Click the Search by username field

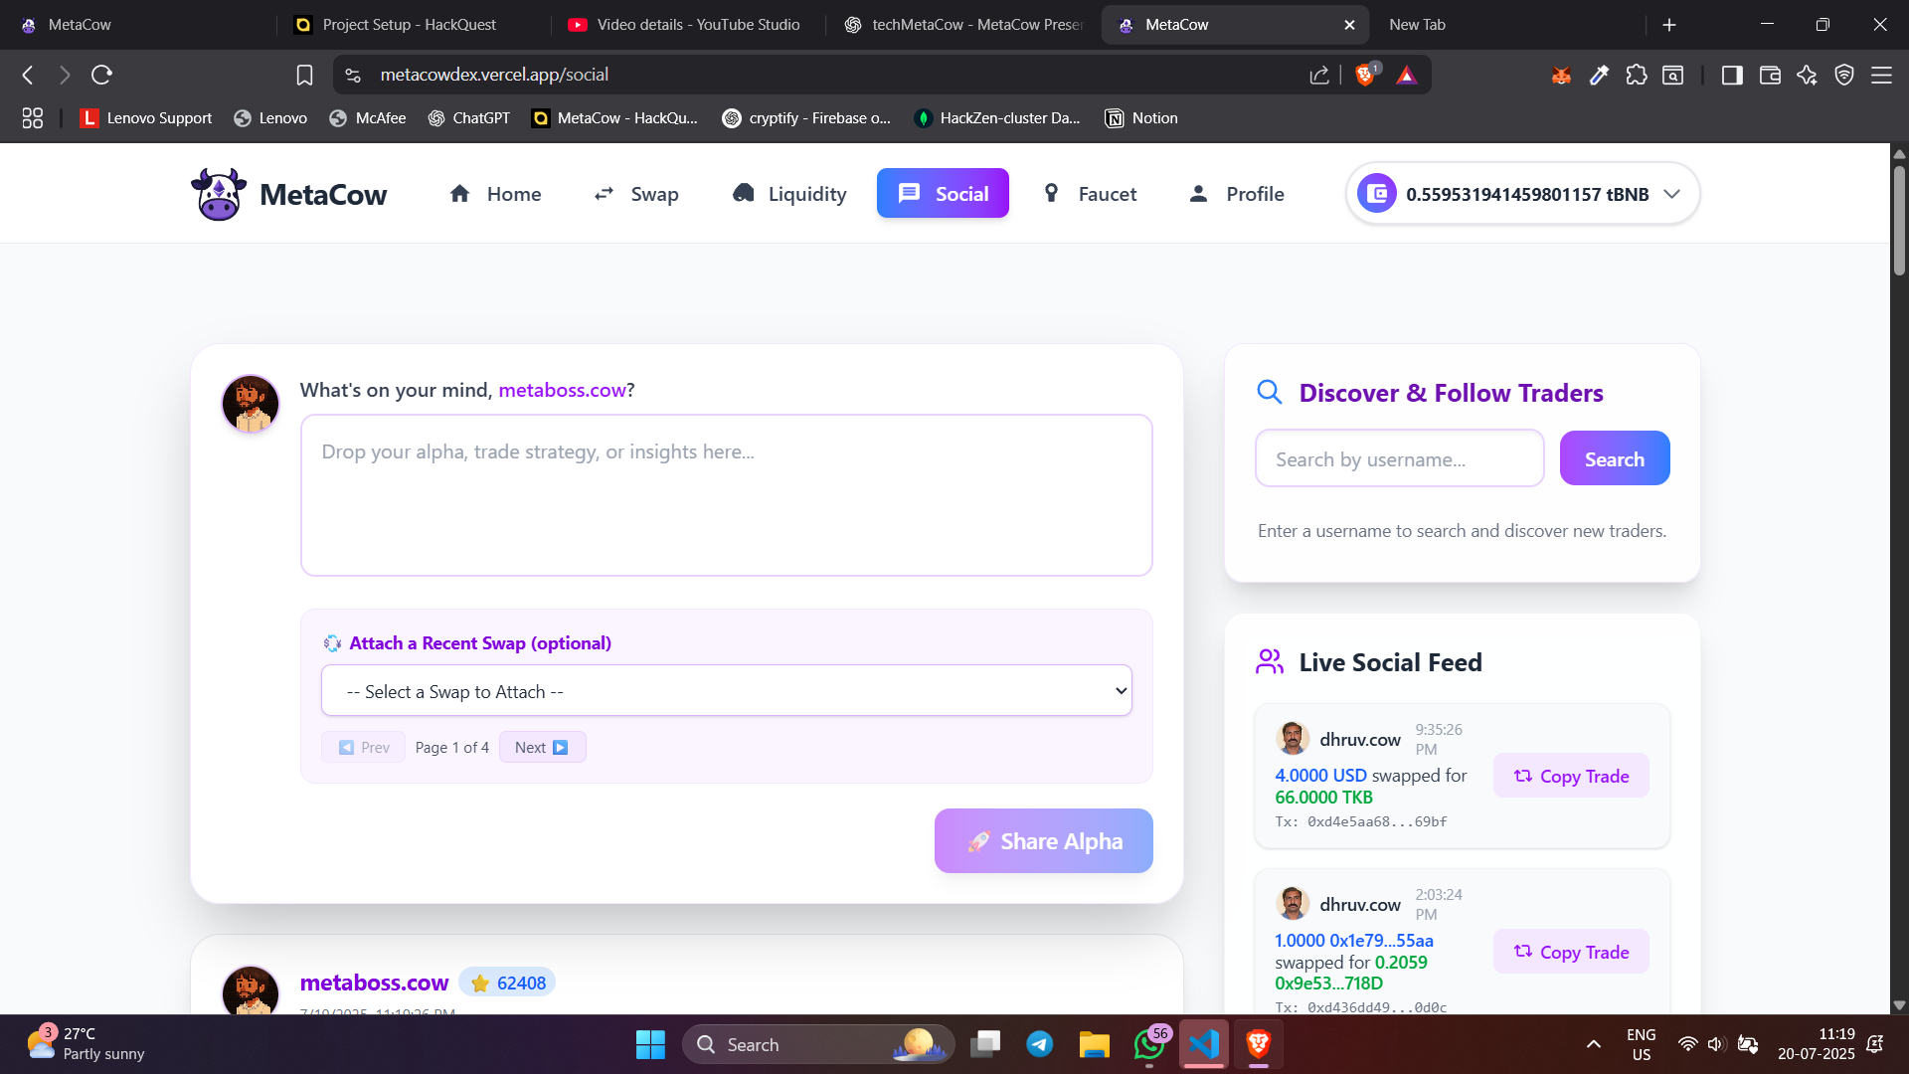pos(1399,459)
